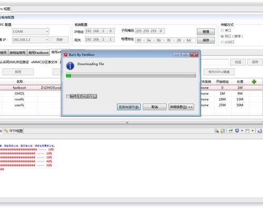Select the HiBurn 视图 tab at top
This screenshot has width=263, height=208.
(5, 9)
